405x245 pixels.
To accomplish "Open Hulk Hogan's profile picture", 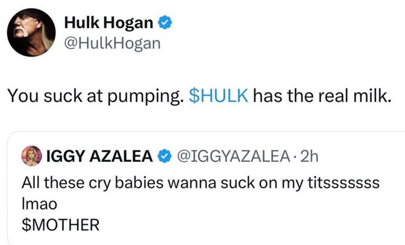I will point(31,32).
